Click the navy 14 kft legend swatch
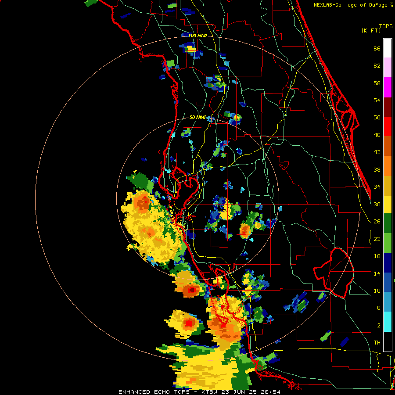This screenshot has width=395, height=395. (388, 263)
